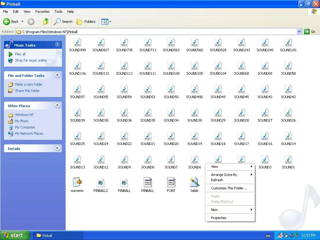Click the Forward navigation button
This screenshot has width=320, height=240.
click(x=31, y=22)
